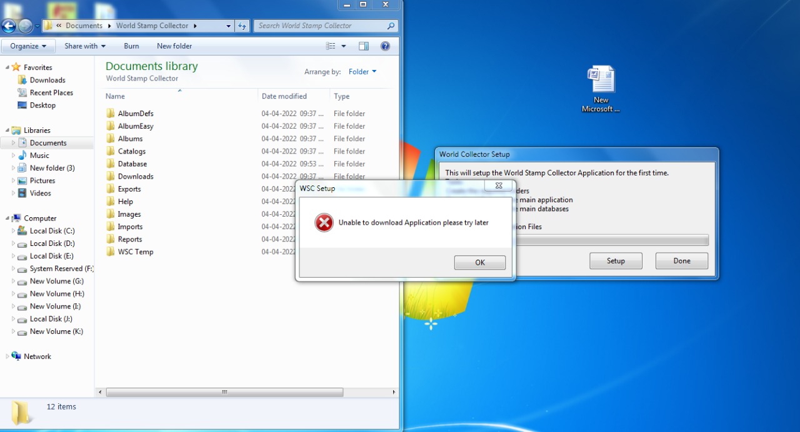Expand Local Disk (D:) node
This screenshot has height=432, width=800.
14,243
